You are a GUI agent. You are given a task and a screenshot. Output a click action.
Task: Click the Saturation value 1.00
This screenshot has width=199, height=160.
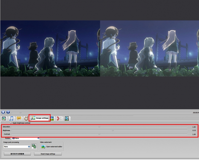pyautogui.click(x=194, y=127)
